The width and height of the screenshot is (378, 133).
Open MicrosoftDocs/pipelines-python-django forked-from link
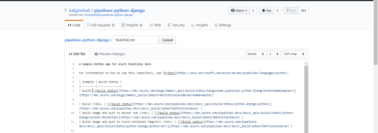coord(108,15)
